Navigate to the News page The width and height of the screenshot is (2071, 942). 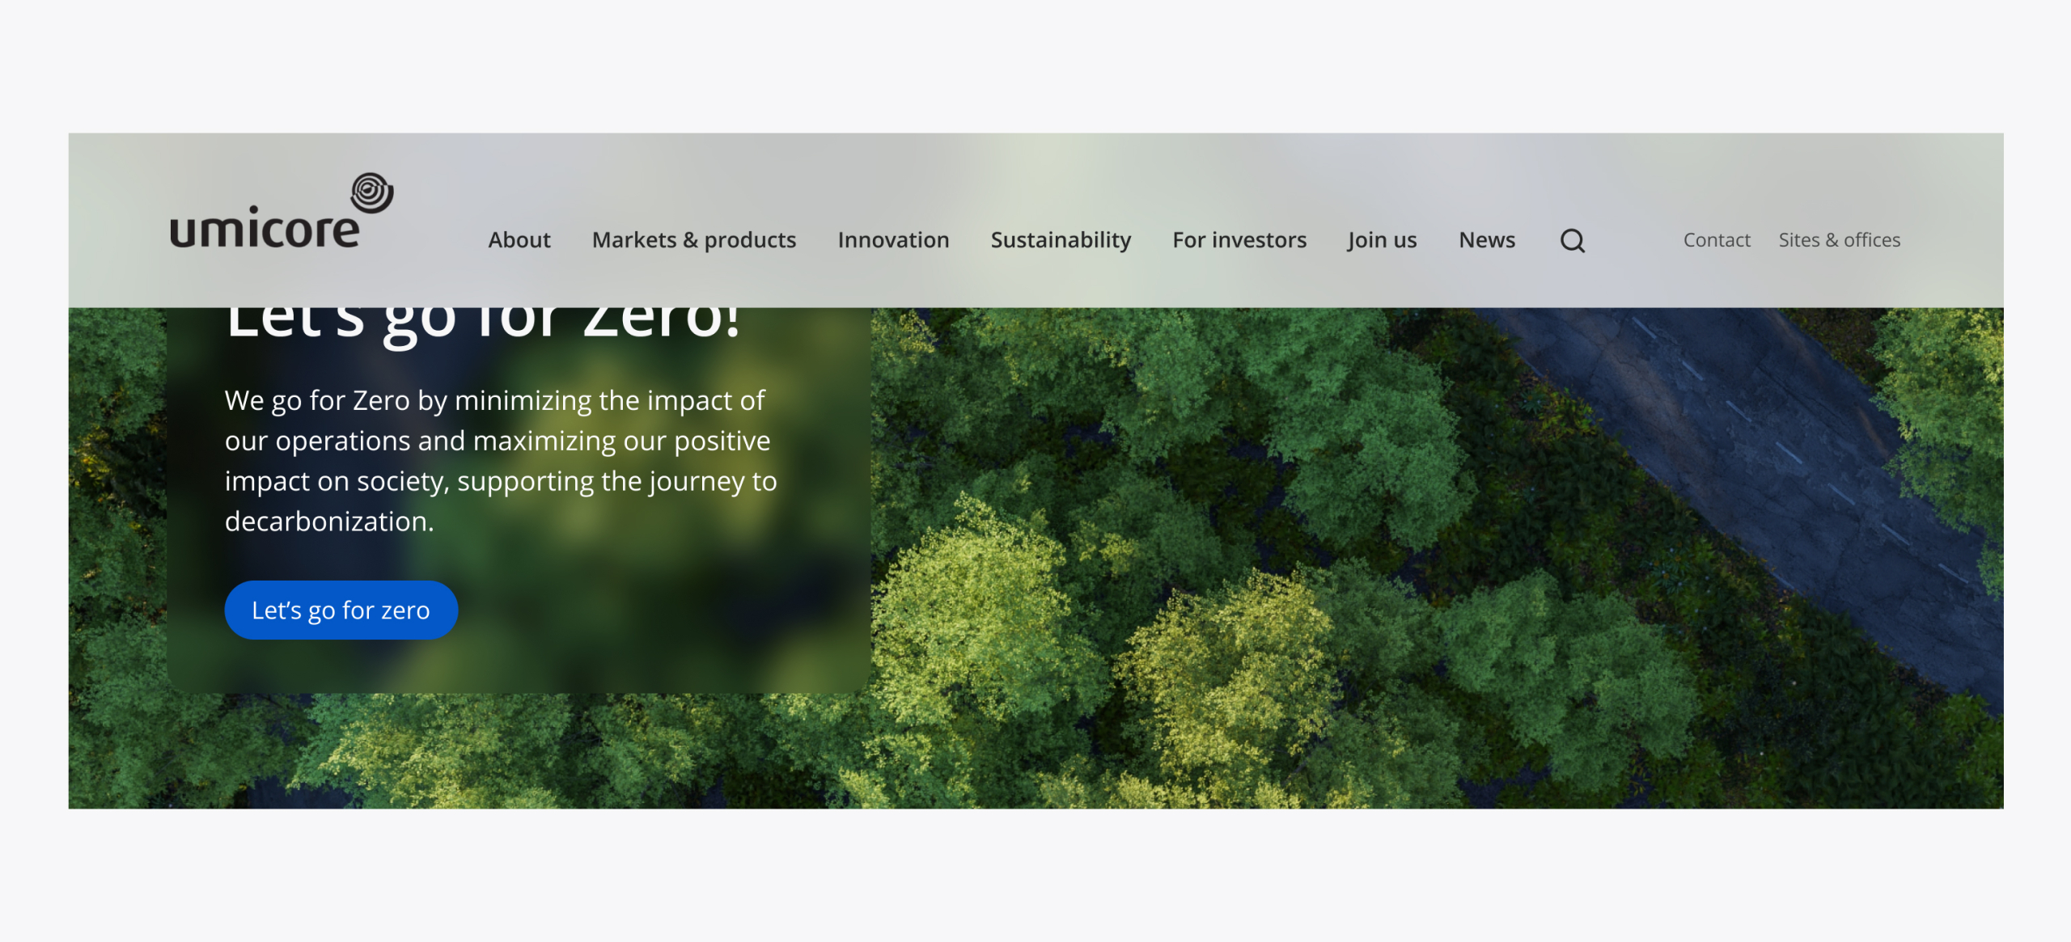1486,240
